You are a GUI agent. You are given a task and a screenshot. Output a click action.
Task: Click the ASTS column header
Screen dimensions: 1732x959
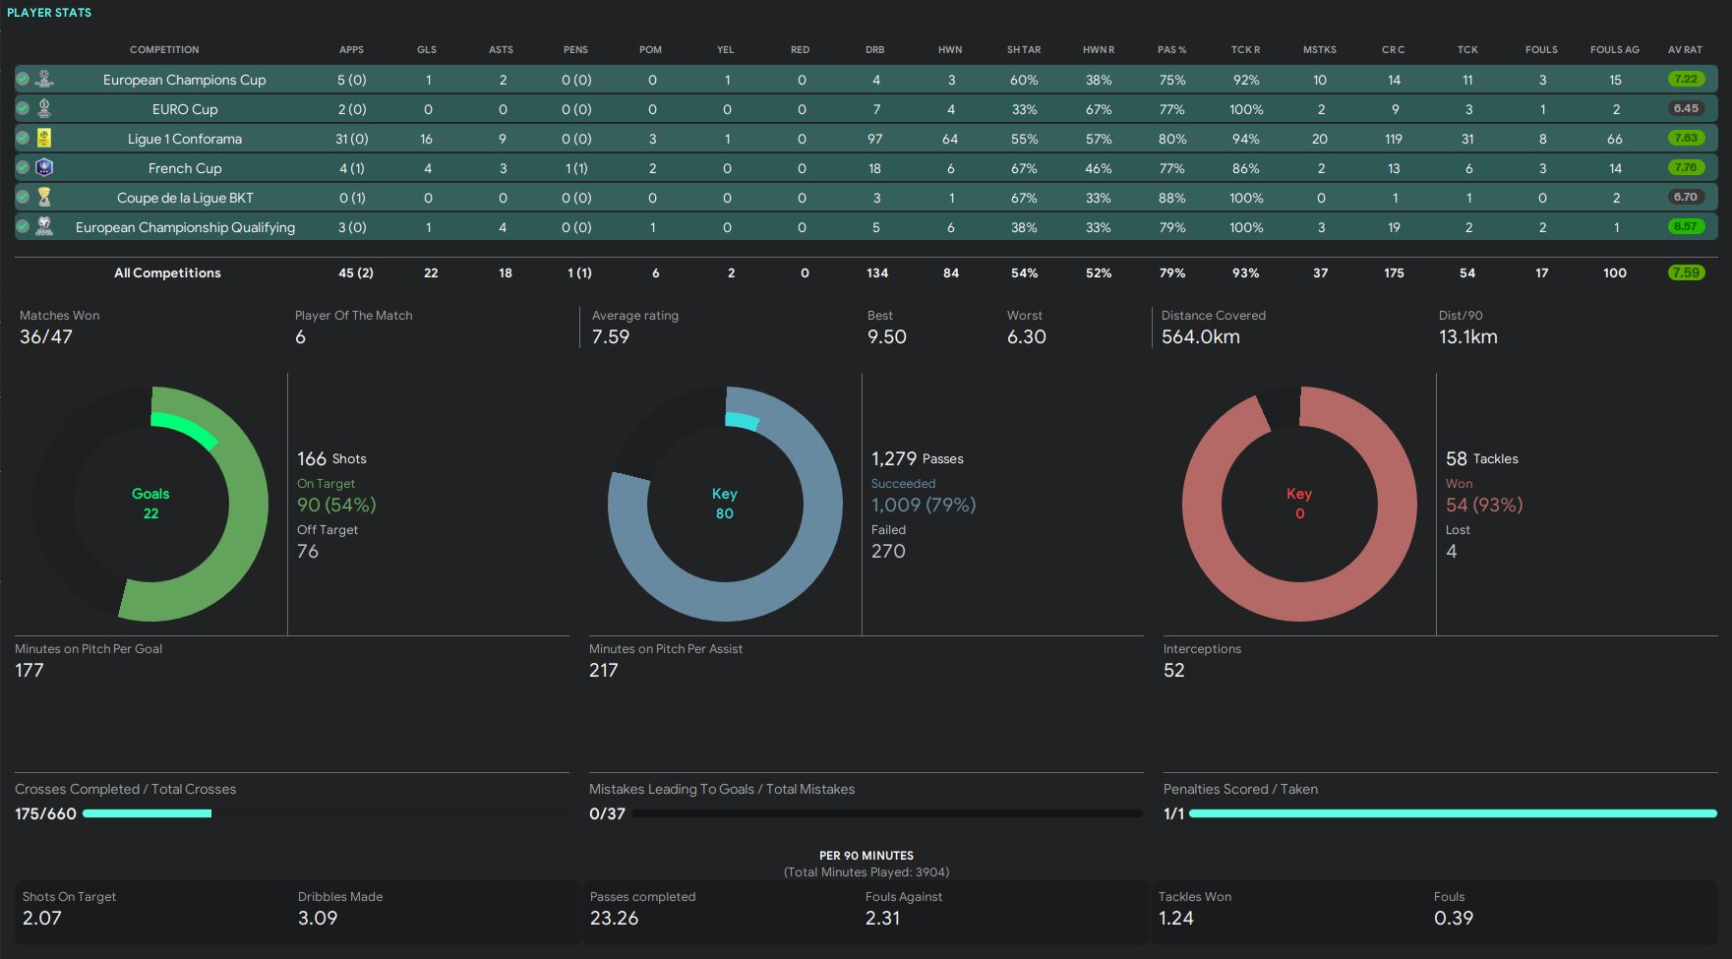pos(501,49)
